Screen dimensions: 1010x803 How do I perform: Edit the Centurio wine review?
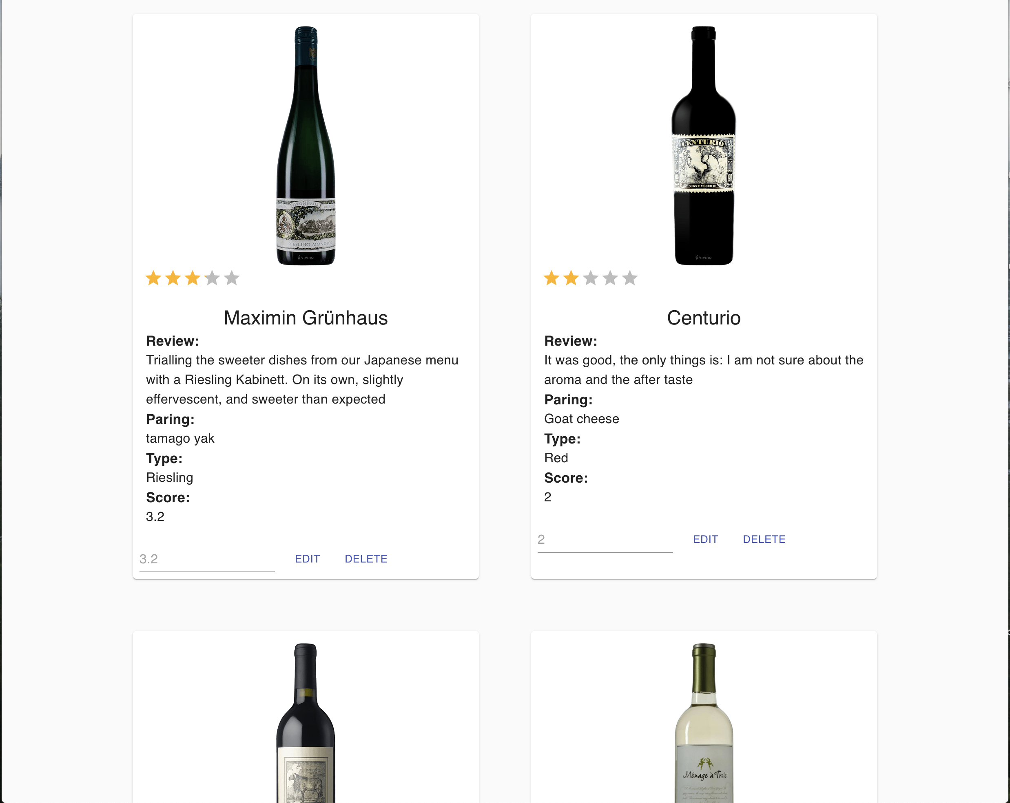click(x=705, y=539)
